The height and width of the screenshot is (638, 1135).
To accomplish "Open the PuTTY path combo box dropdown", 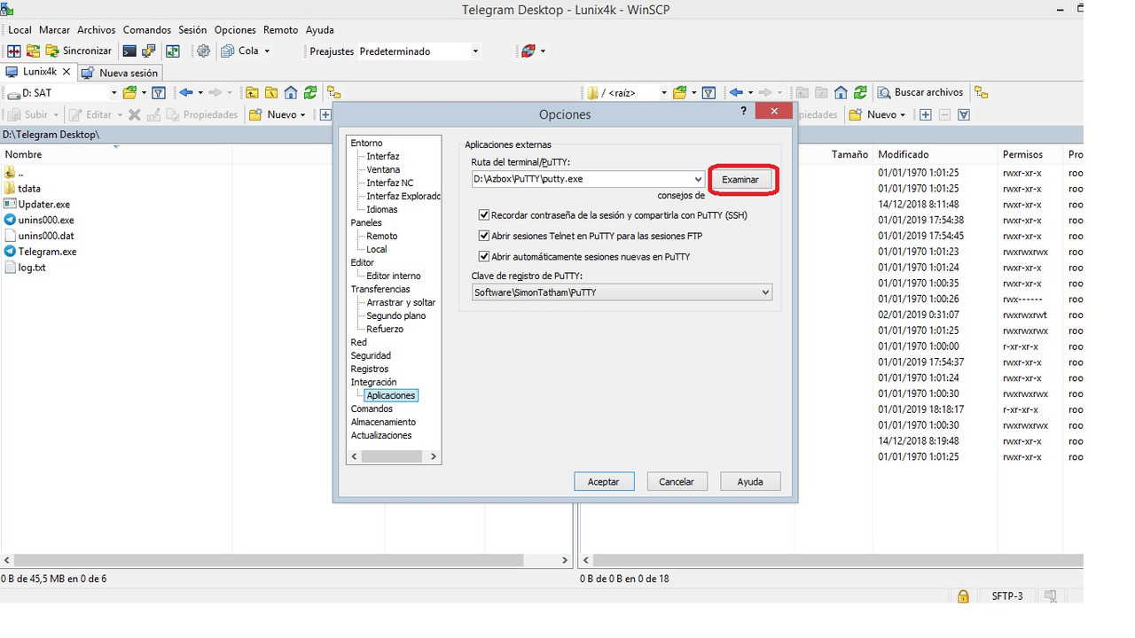I will [x=699, y=179].
